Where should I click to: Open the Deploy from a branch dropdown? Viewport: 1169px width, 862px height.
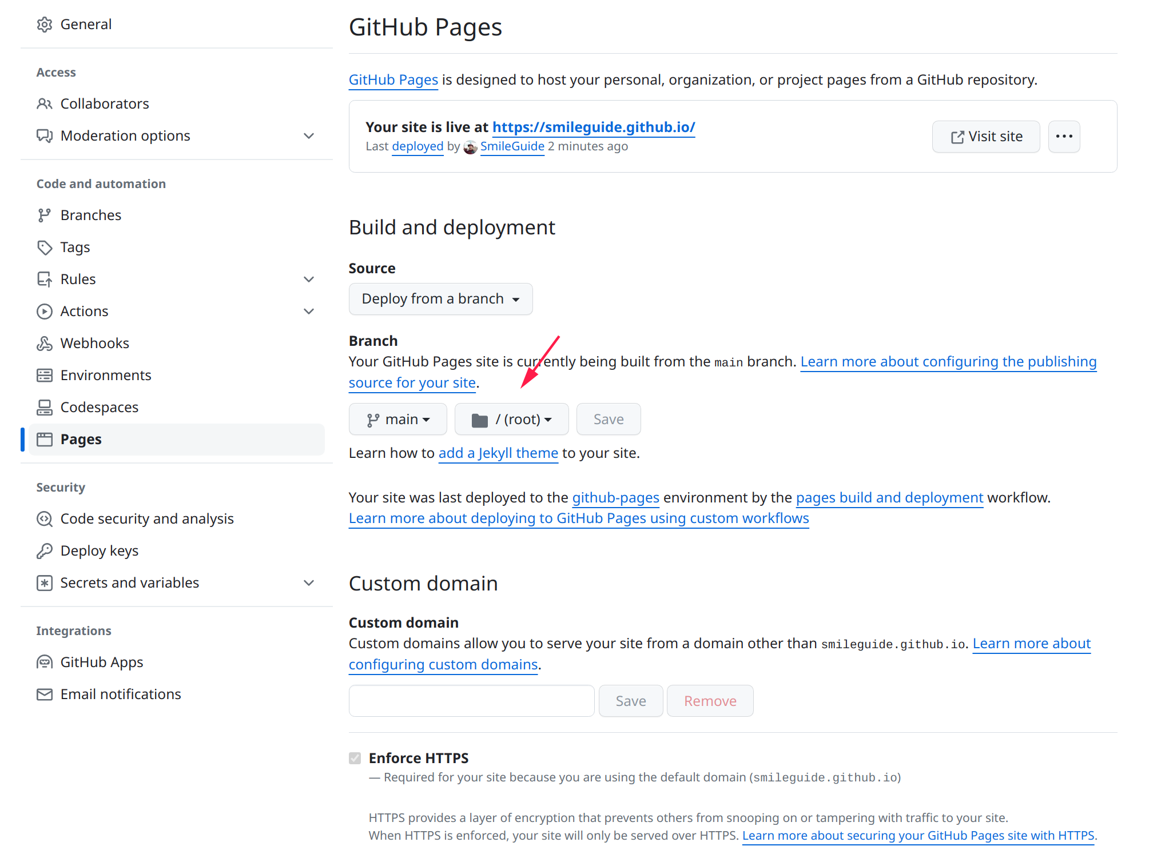440,299
